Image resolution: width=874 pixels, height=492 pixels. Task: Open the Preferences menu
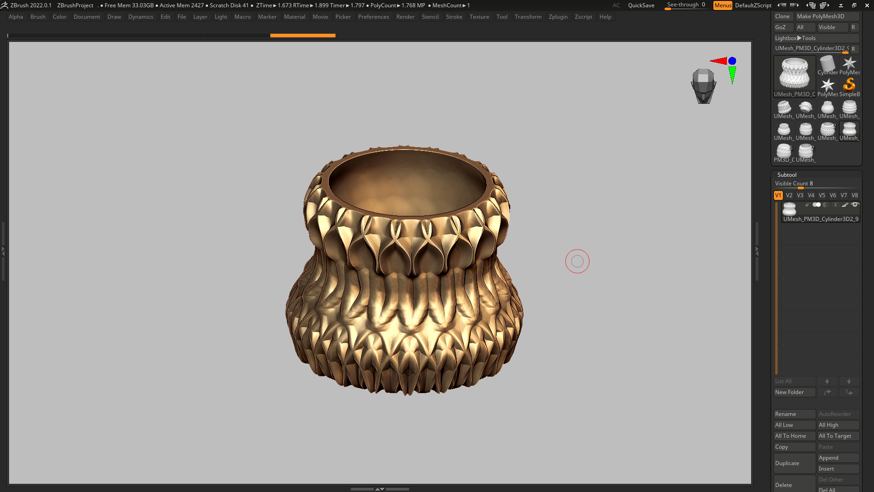click(x=373, y=17)
